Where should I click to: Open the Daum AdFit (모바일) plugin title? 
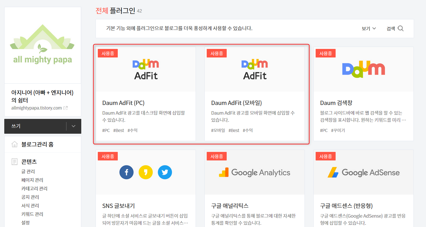[x=236, y=103]
